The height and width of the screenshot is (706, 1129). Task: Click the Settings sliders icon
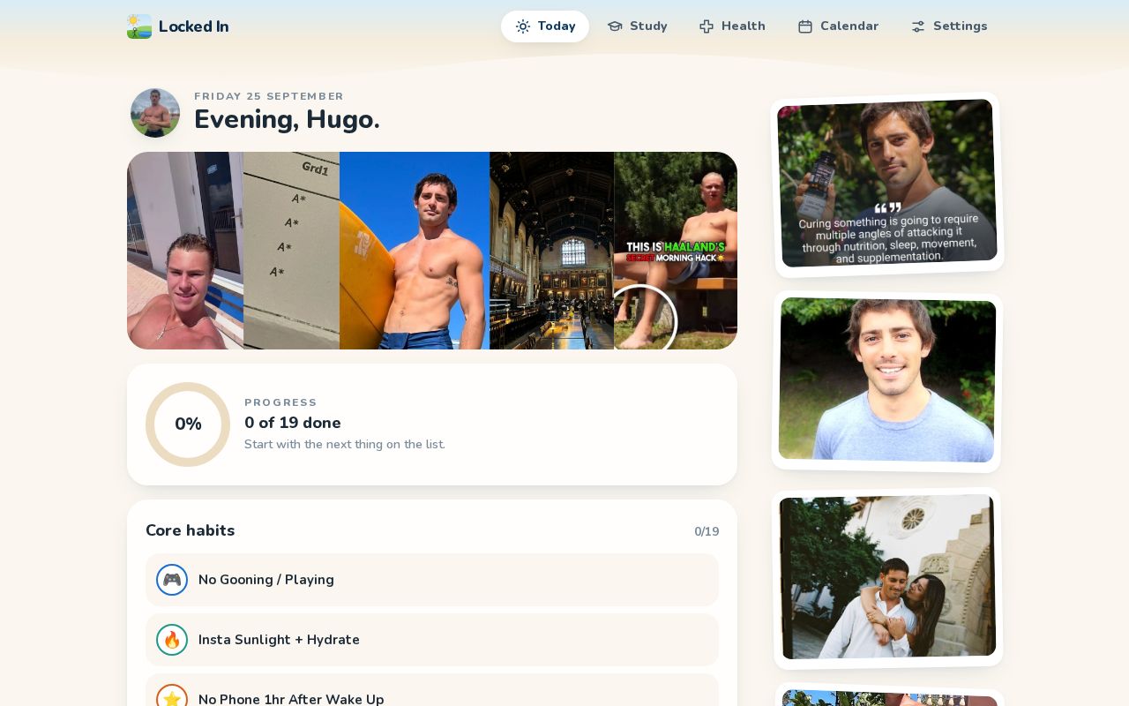(x=918, y=26)
